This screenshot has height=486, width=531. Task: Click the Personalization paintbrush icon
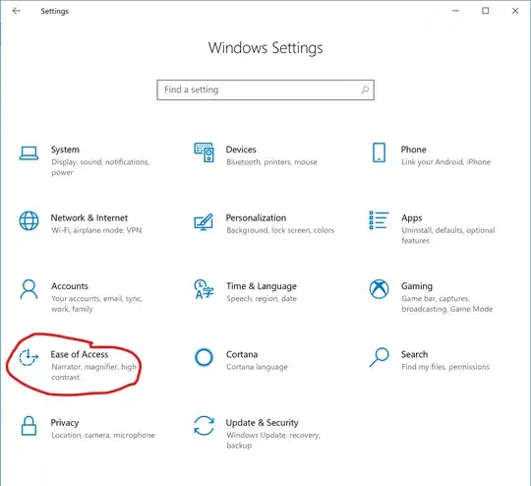[204, 221]
